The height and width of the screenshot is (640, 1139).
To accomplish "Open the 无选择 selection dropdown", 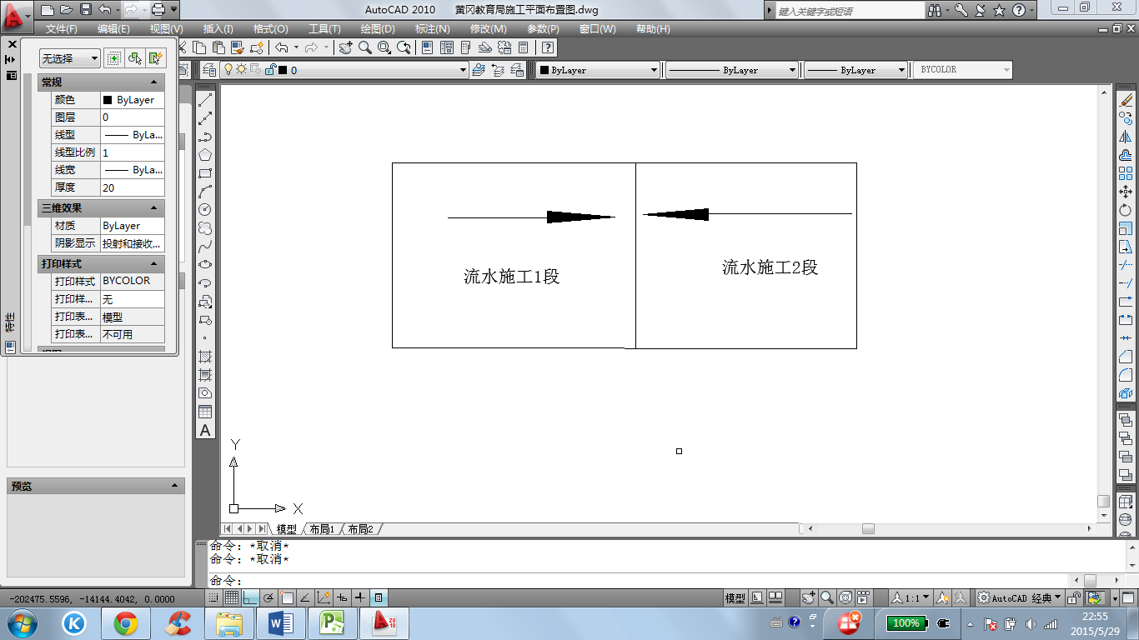I will pyautogui.click(x=70, y=58).
